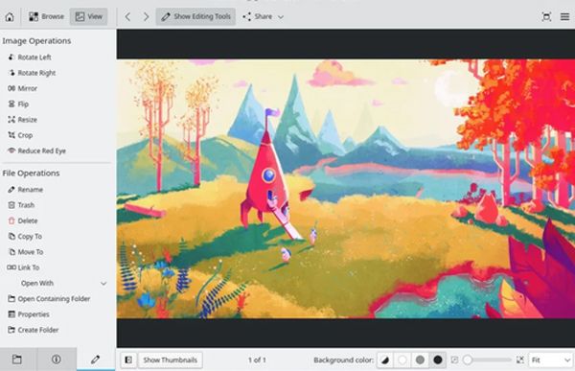Go to next image arrow
This screenshot has width=575, height=371.
pyautogui.click(x=146, y=16)
